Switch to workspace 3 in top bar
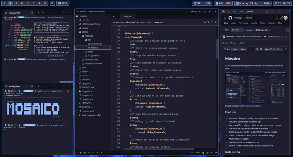293x157 pixels. pyautogui.click(x=16, y=3)
